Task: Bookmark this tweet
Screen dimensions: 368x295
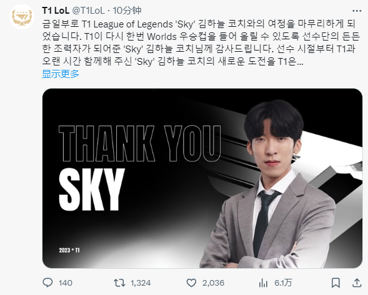Action: [x=336, y=283]
